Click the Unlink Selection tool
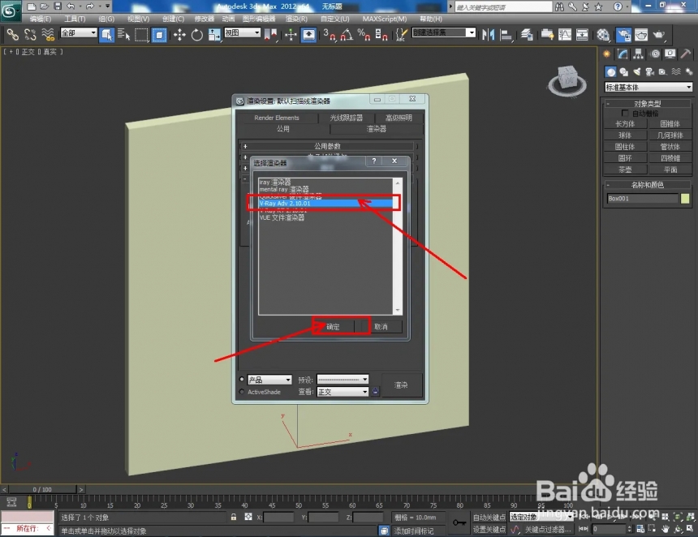This screenshot has width=698, height=537. pyautogui.click(x=30, y=35)
